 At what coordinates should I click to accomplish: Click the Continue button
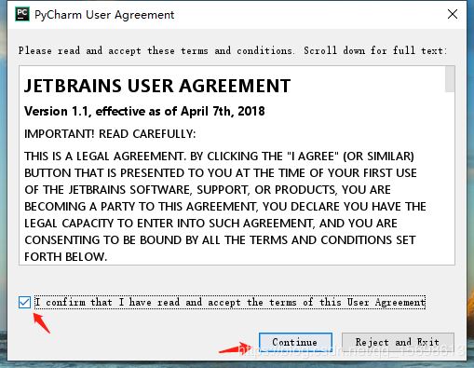tap(295, 342)
